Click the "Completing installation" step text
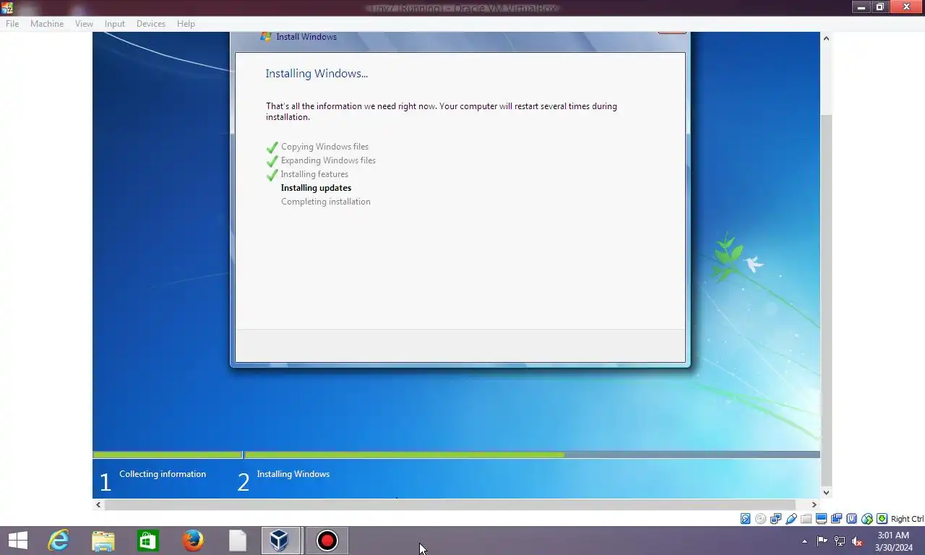The height and width of the screenshot is (555, 925). click(x=326, y=202)
